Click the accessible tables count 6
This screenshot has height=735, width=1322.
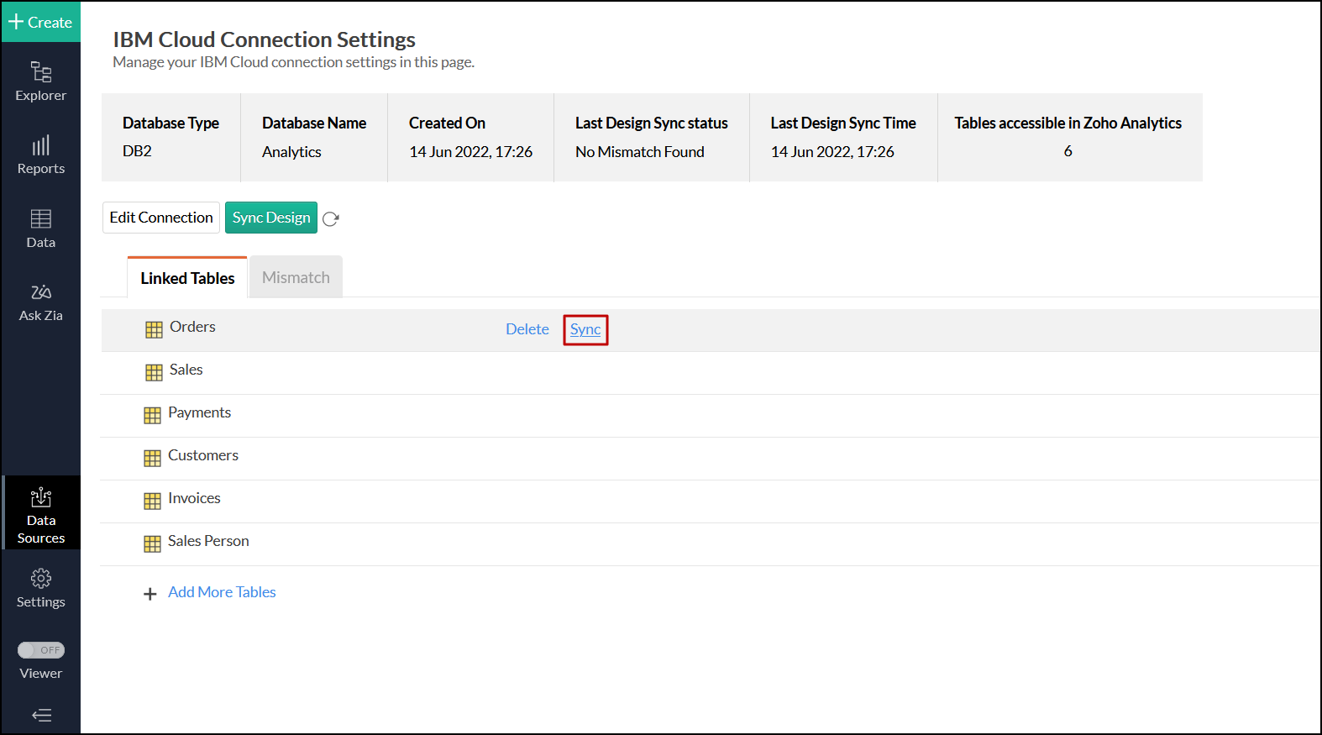pos(1068,151)
